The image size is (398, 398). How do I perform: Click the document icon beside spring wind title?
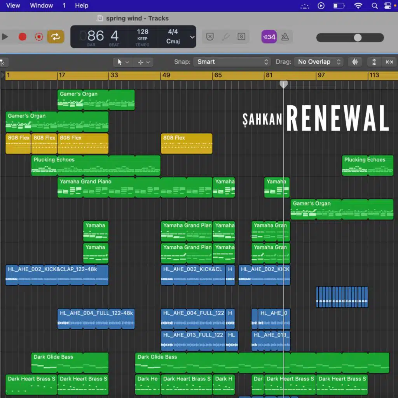pos(100,18)
